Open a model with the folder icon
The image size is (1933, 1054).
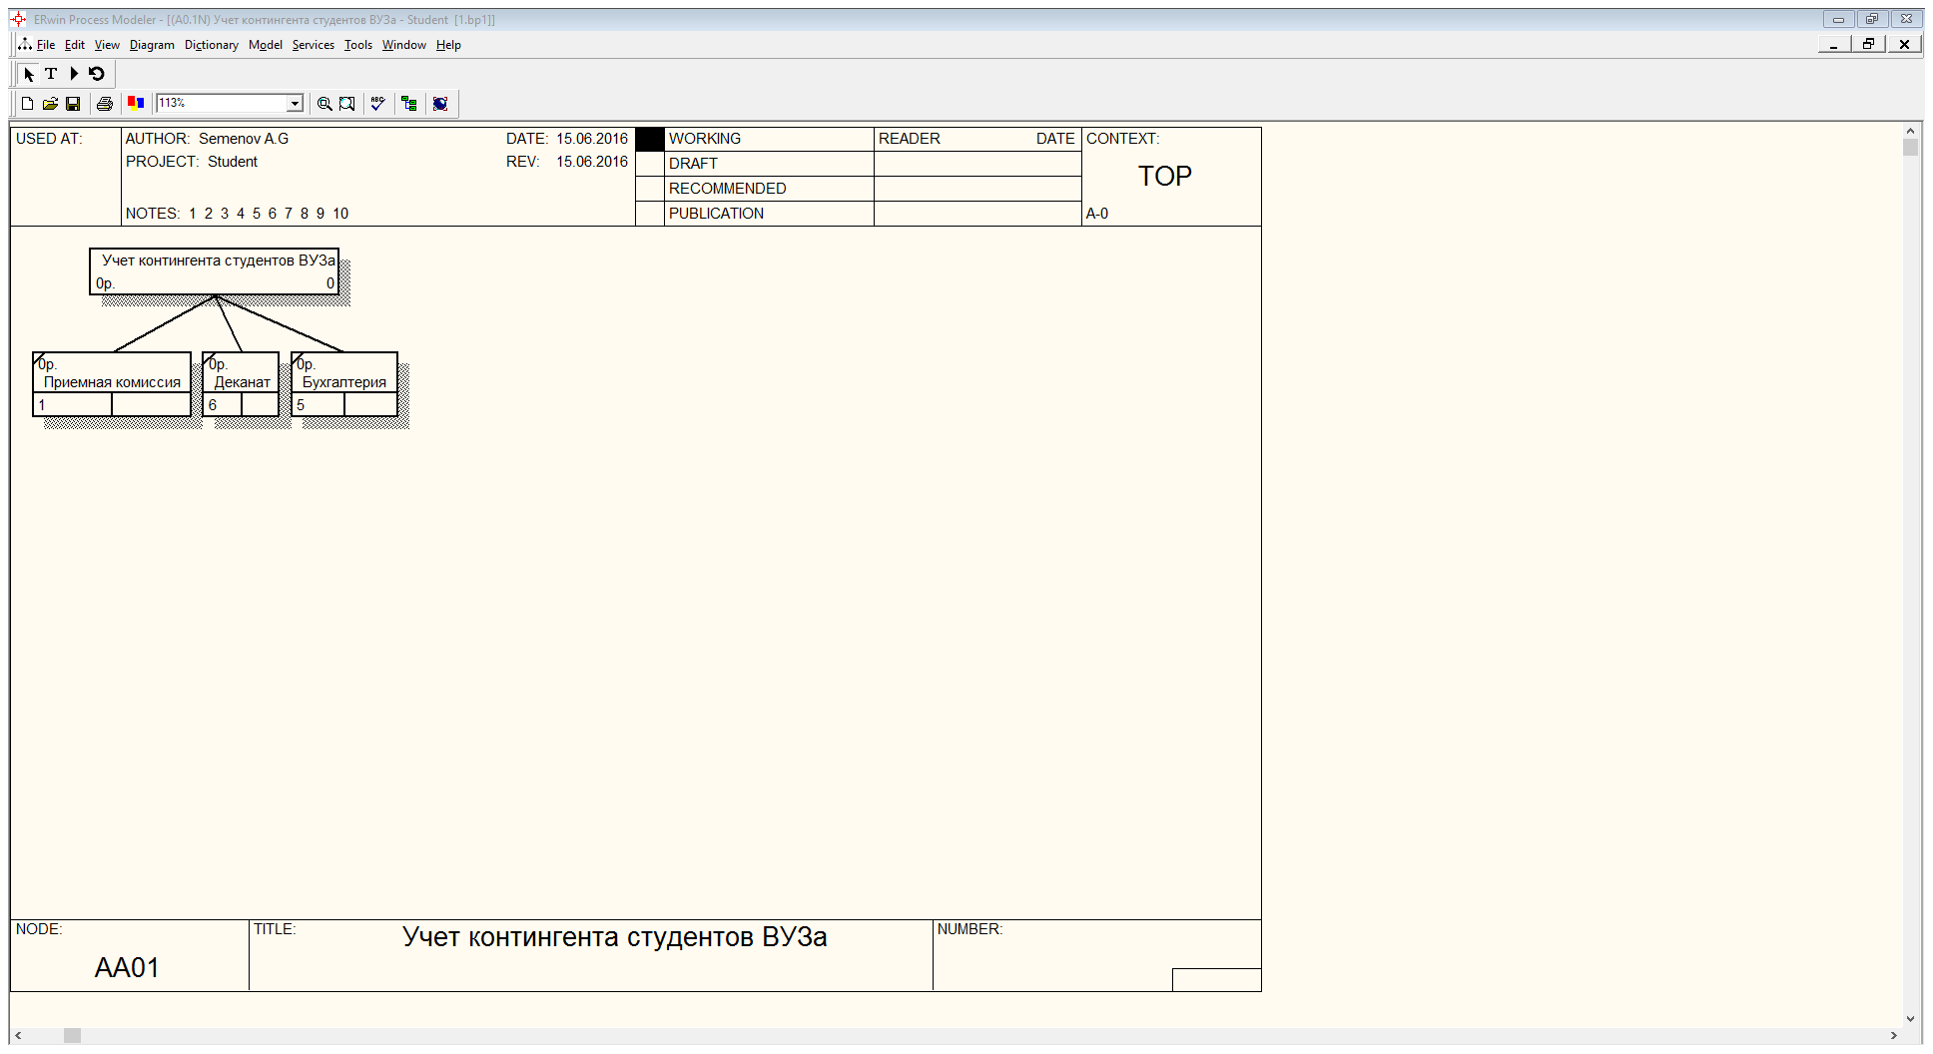click(50, 104)
